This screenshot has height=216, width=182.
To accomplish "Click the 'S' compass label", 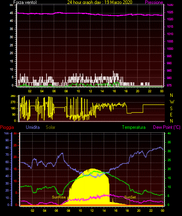I will click(171, 109).
